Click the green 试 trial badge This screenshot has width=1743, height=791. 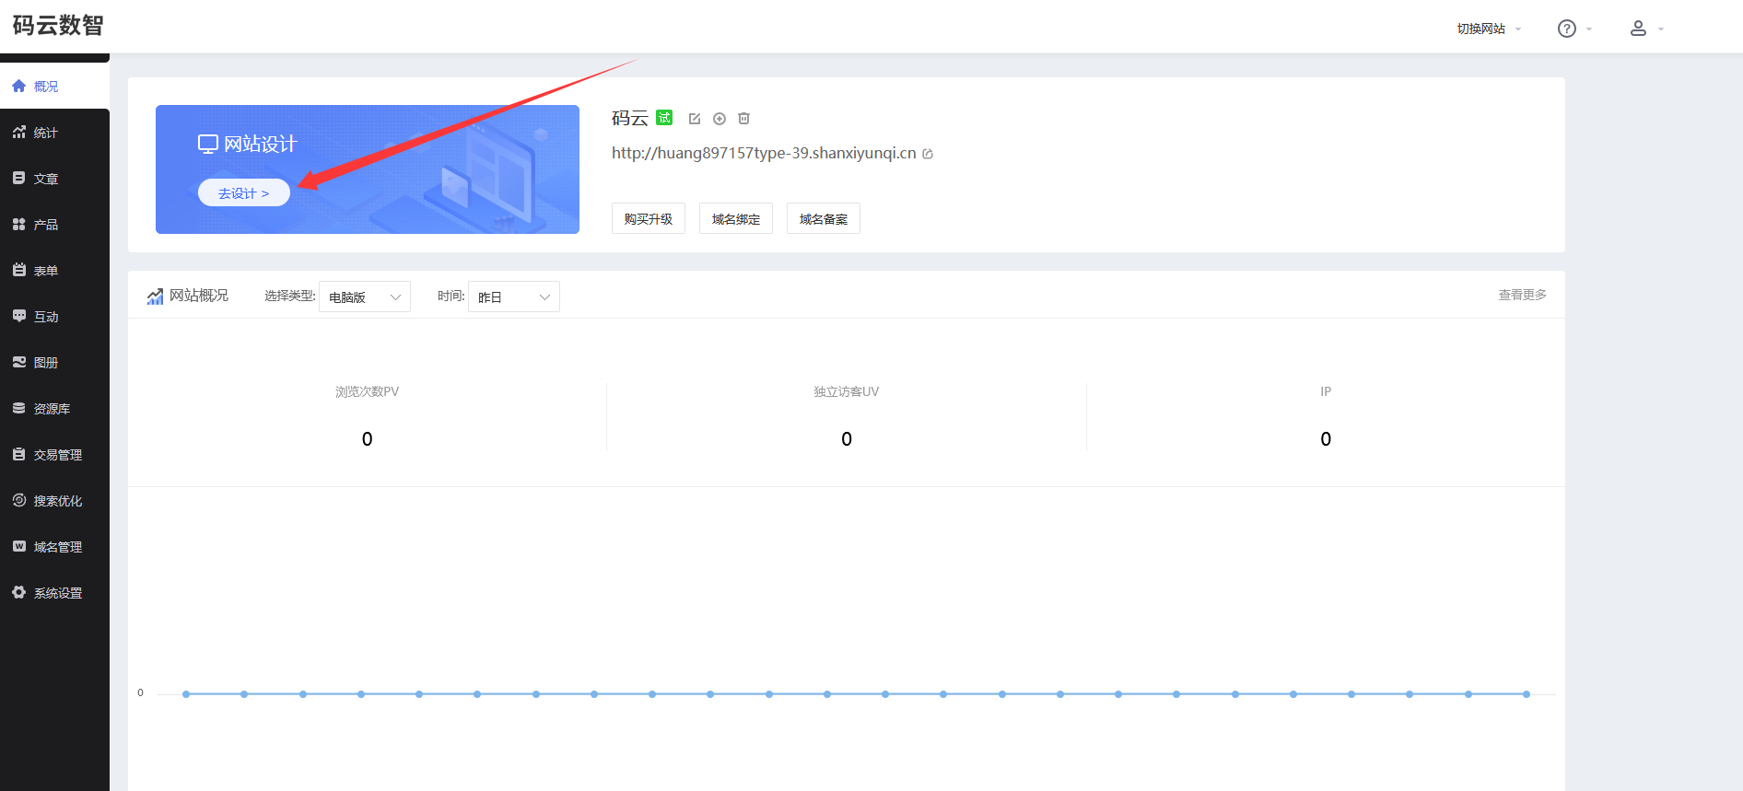click(x=664, y=118)
